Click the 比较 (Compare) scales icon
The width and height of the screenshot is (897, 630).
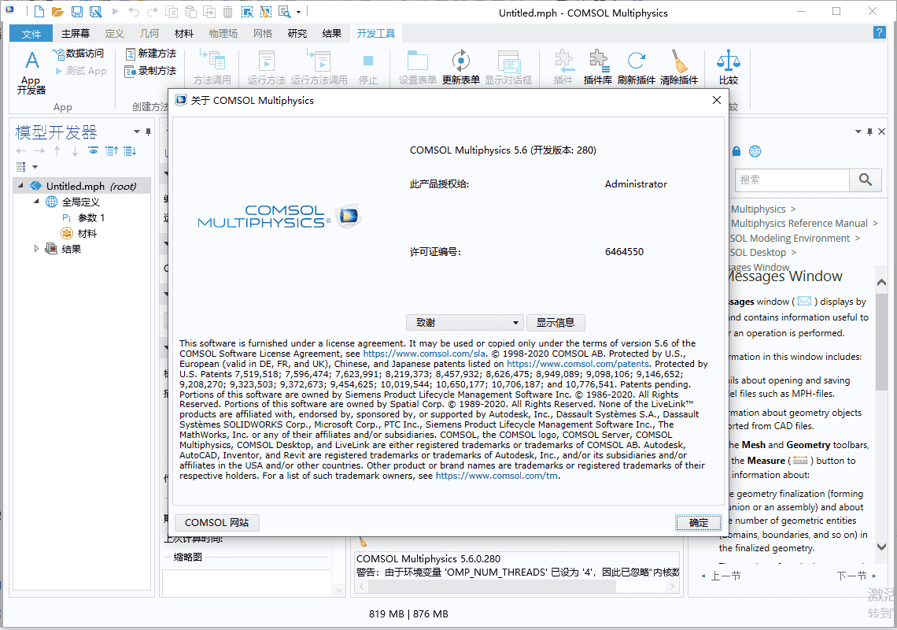coord(728,67)
